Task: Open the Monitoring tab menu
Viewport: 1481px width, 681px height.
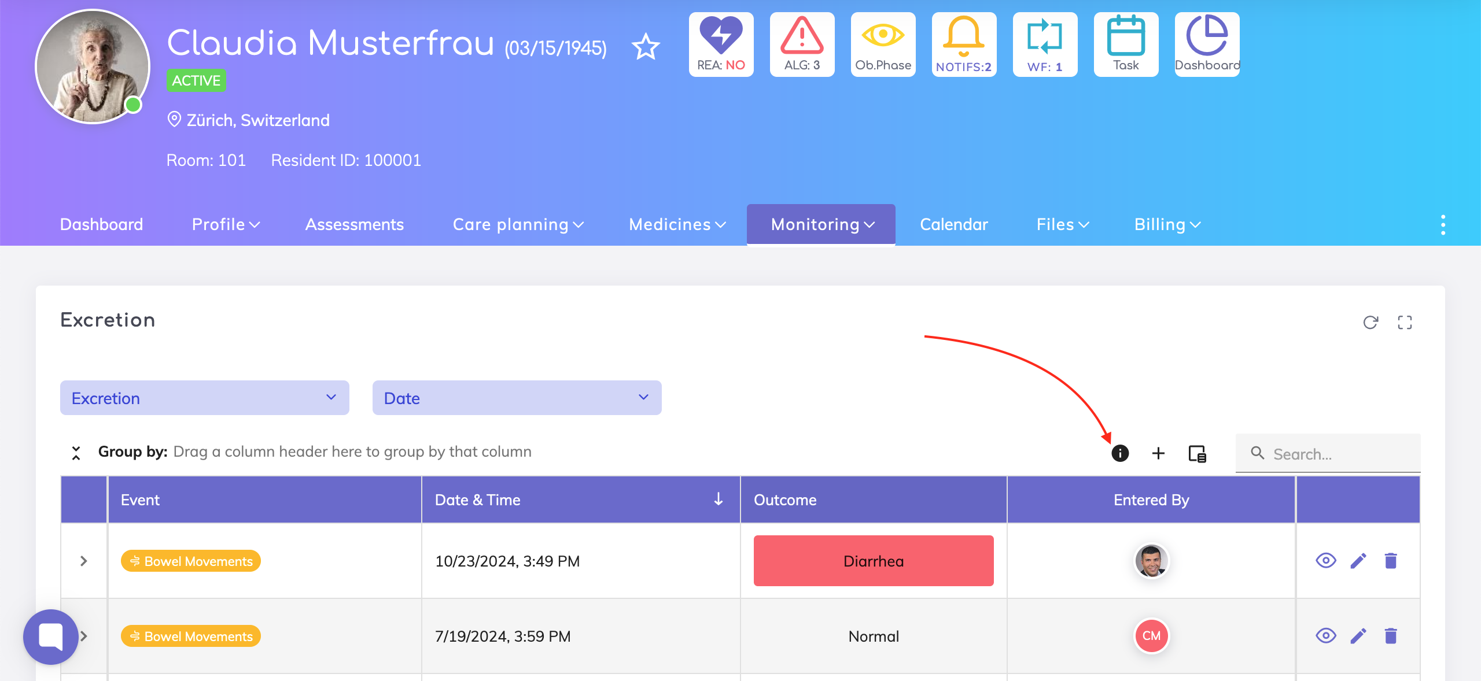Action: point(821,224)
